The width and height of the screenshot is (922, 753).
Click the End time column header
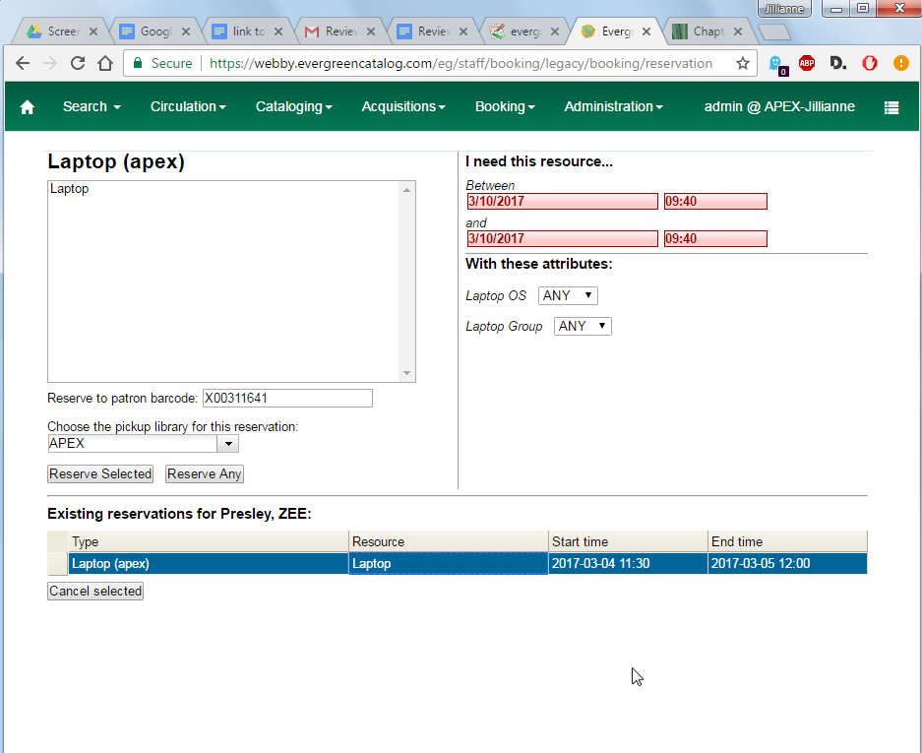click(x=787, y=541)
